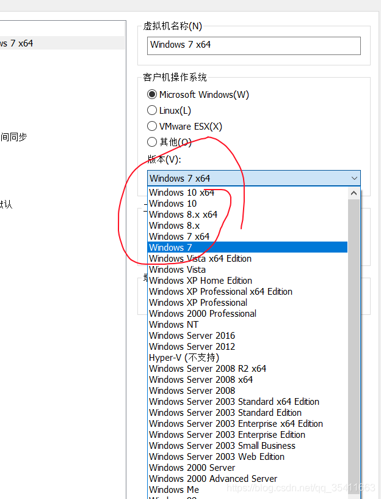Pick Windows Server 2008 R2 x64

point(248,369)
